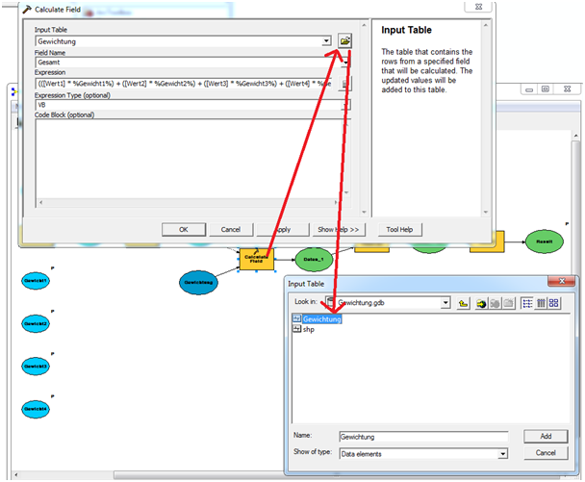
Task: Close the ModelBuilder window behind
Action: (567, 89)
